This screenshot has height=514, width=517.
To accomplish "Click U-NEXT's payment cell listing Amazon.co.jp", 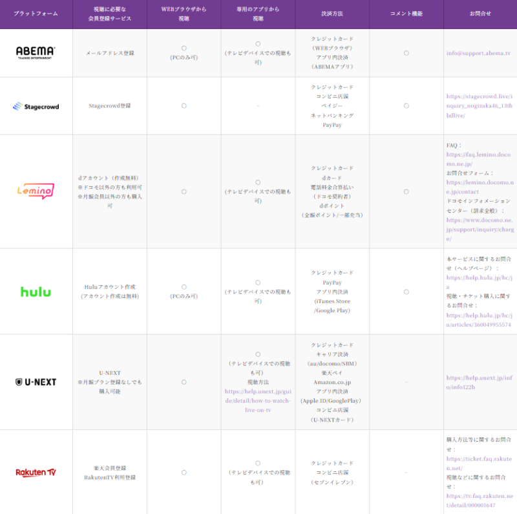I will click(332, 382).
